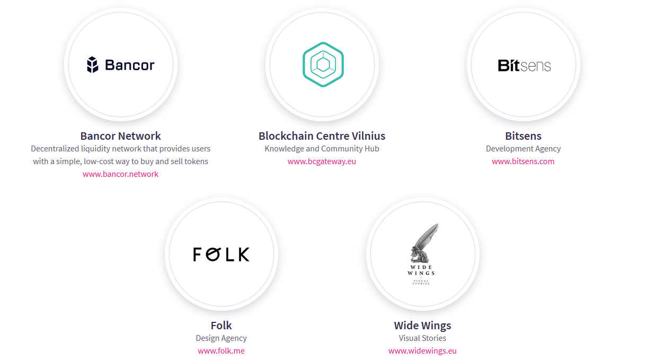Click the Design Agency subtitle

click(x=221, y=338)
